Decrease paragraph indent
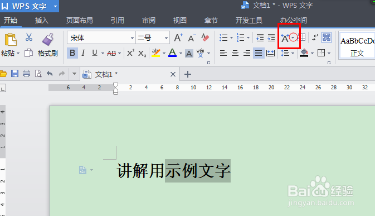 click(260, 37)
